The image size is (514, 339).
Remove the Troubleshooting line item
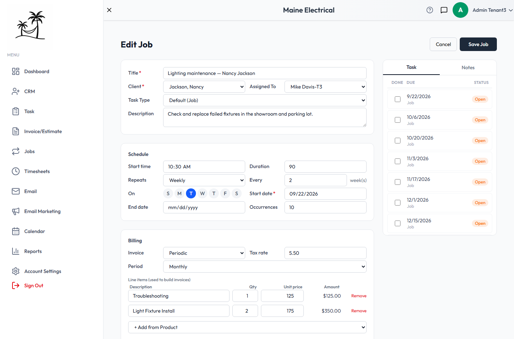(359, 296)
